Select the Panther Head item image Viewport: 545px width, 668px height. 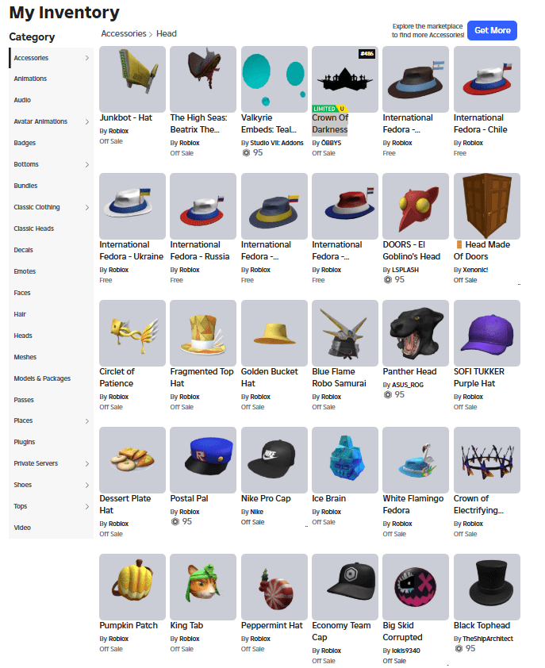coord(416,332)
